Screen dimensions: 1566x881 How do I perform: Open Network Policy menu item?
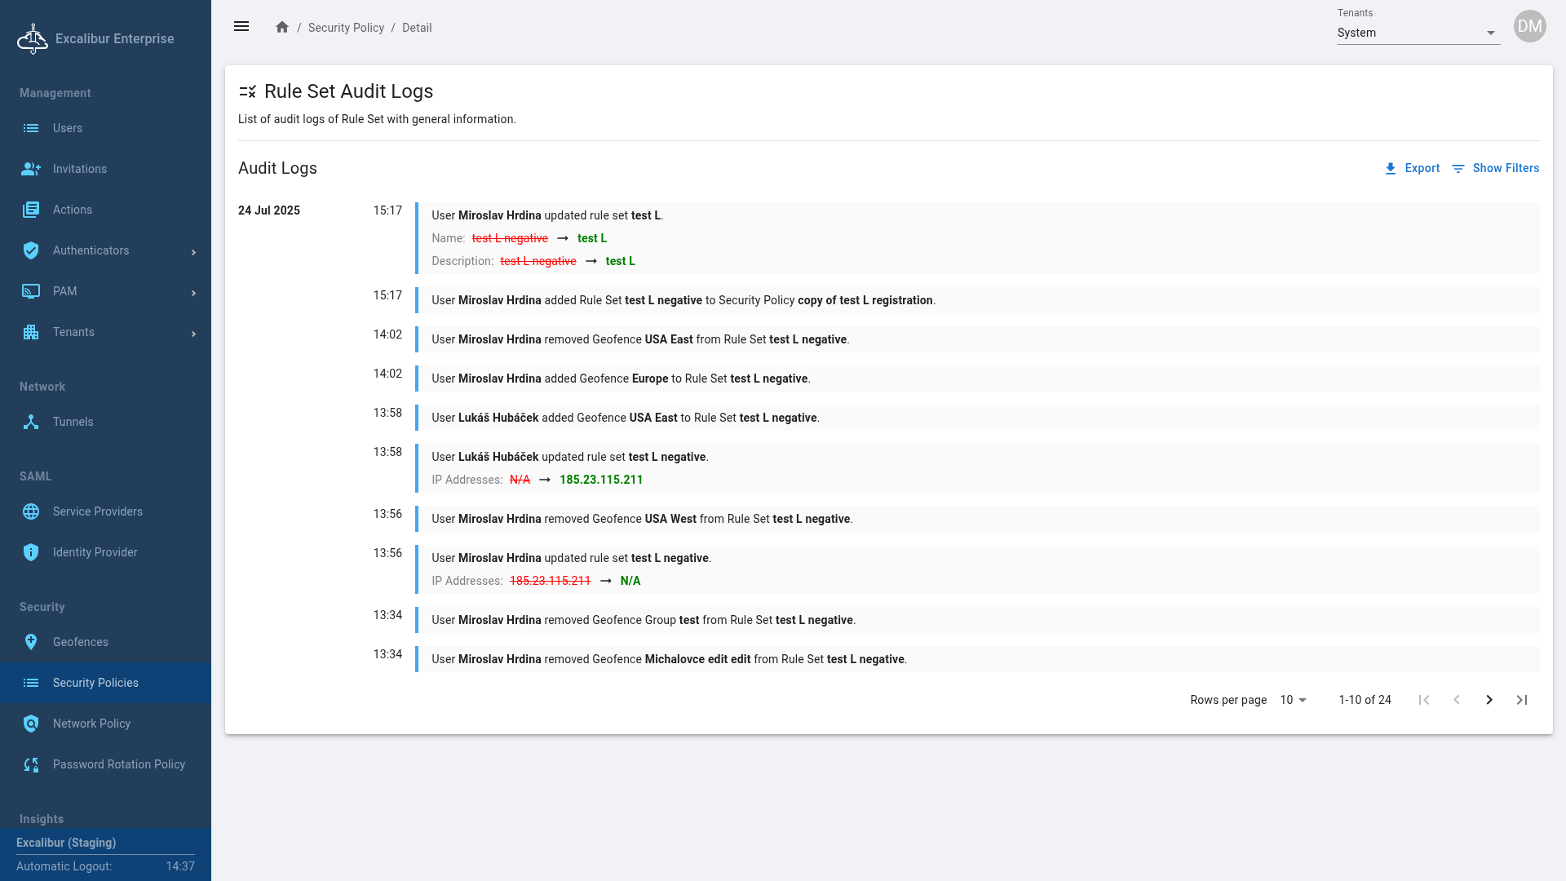pyautogui.click(x=91, y=724)
